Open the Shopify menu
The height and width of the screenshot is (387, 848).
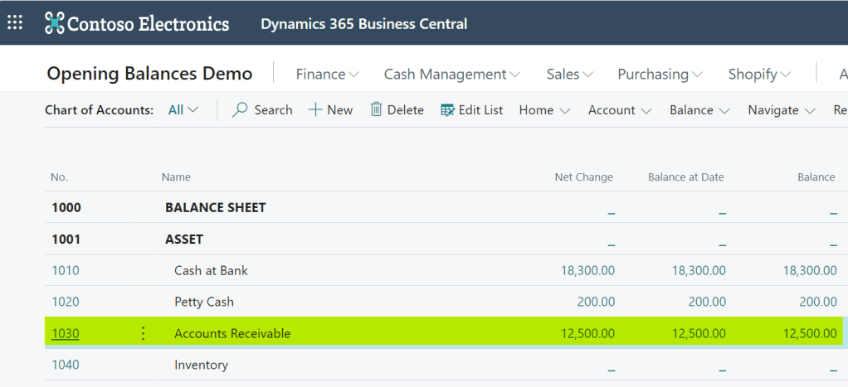click(758, 74)
